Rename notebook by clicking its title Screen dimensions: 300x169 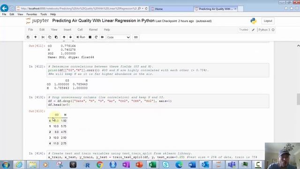(x=103, y=21)
